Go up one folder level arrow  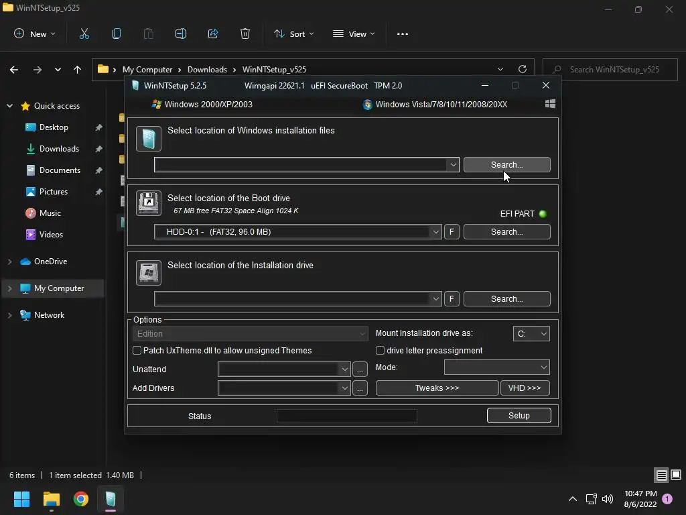coord(78,70)
